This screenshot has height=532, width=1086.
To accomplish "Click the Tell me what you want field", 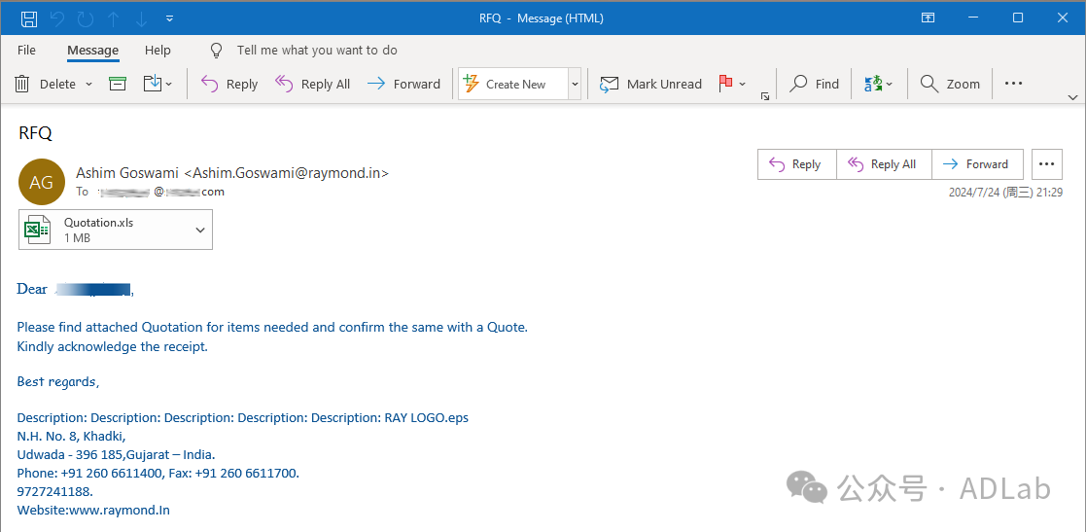I will pos(316,50).
